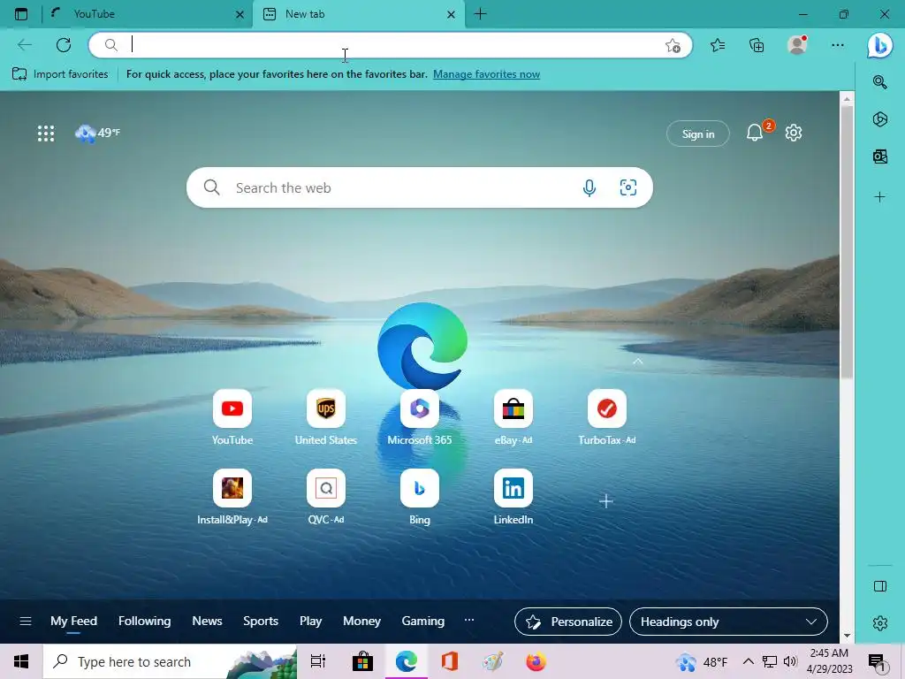
Task: Open the Favorites list icon
Action: [718, 45]
